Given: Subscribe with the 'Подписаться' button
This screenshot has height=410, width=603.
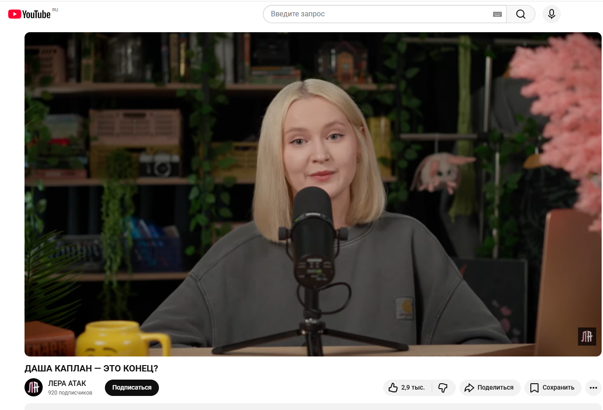Looking at the screenshot, I should [132, 388].
